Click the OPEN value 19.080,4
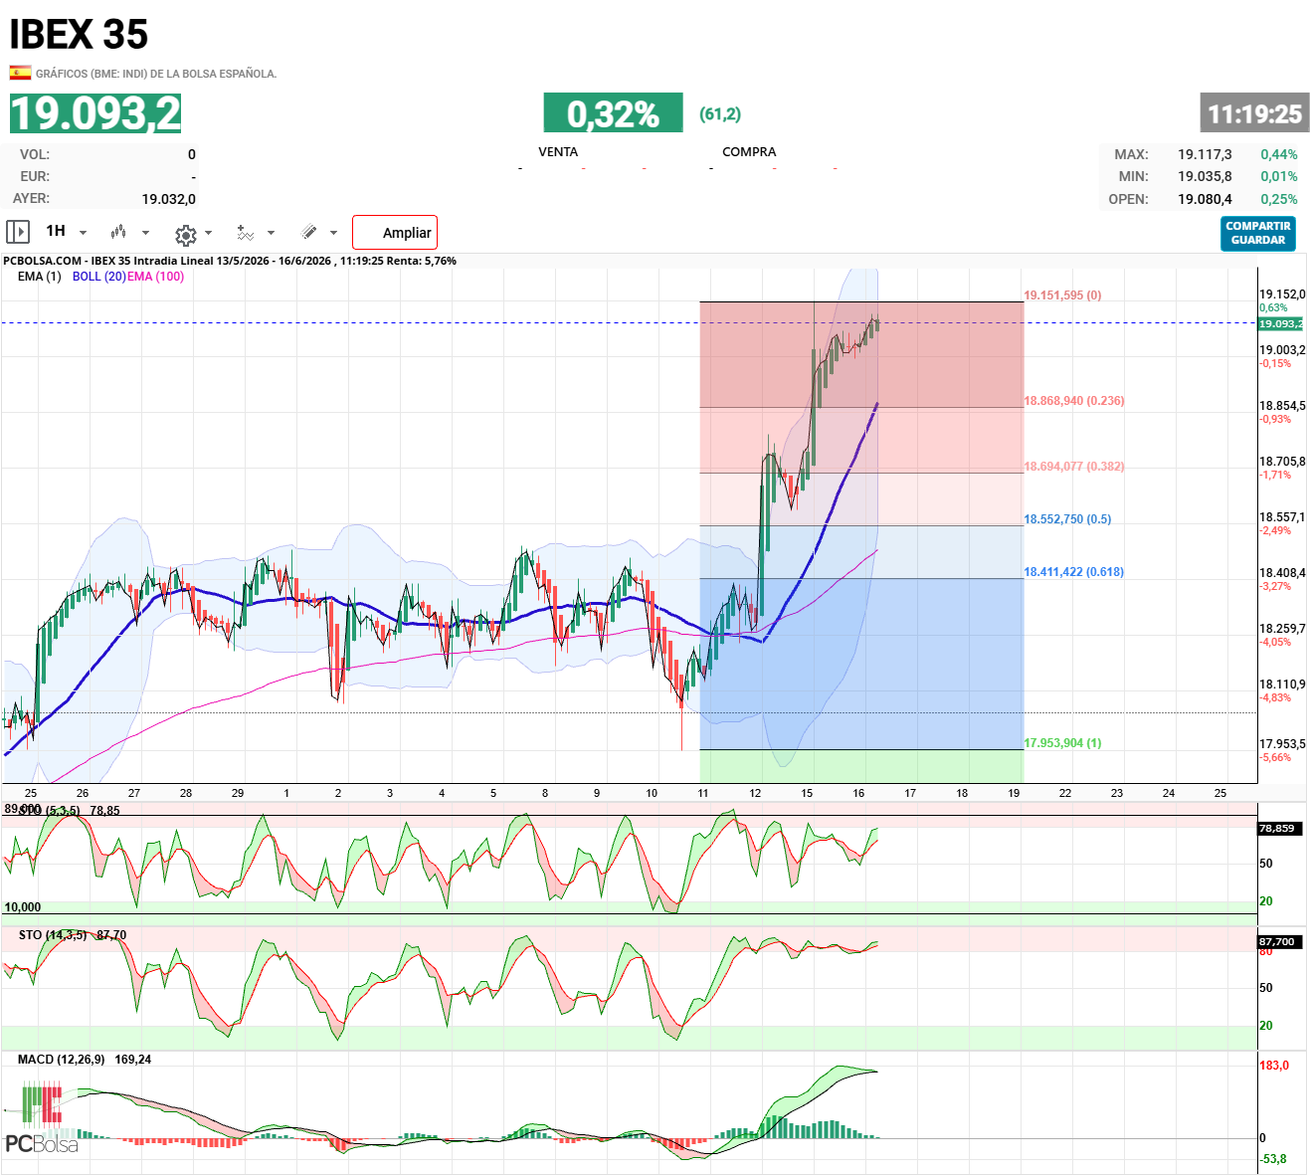 [x=1205, y=199]
